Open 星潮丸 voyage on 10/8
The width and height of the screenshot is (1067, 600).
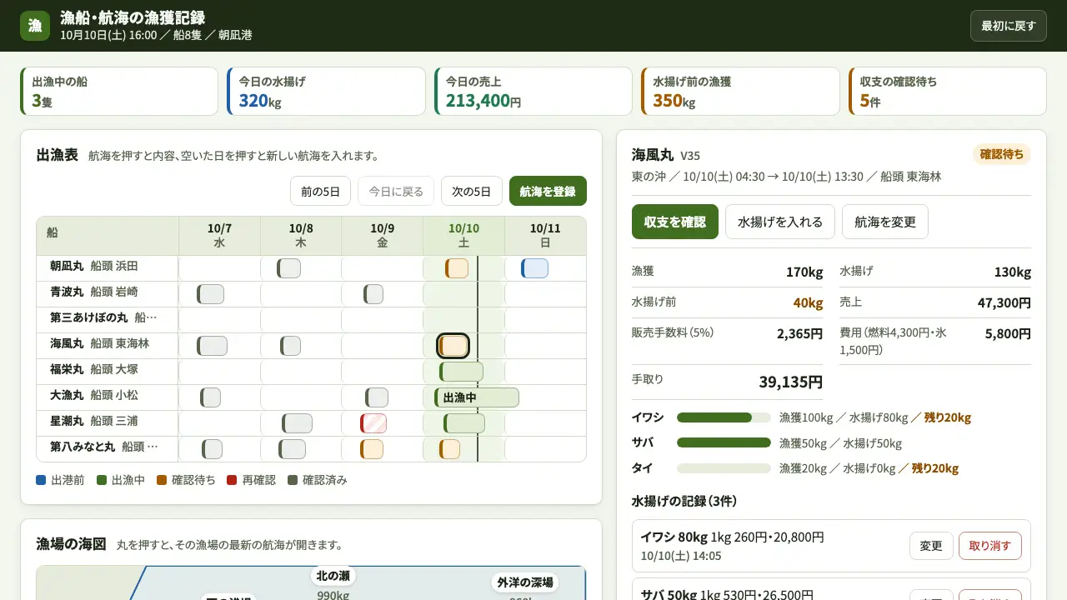click(x=297, y=423)
